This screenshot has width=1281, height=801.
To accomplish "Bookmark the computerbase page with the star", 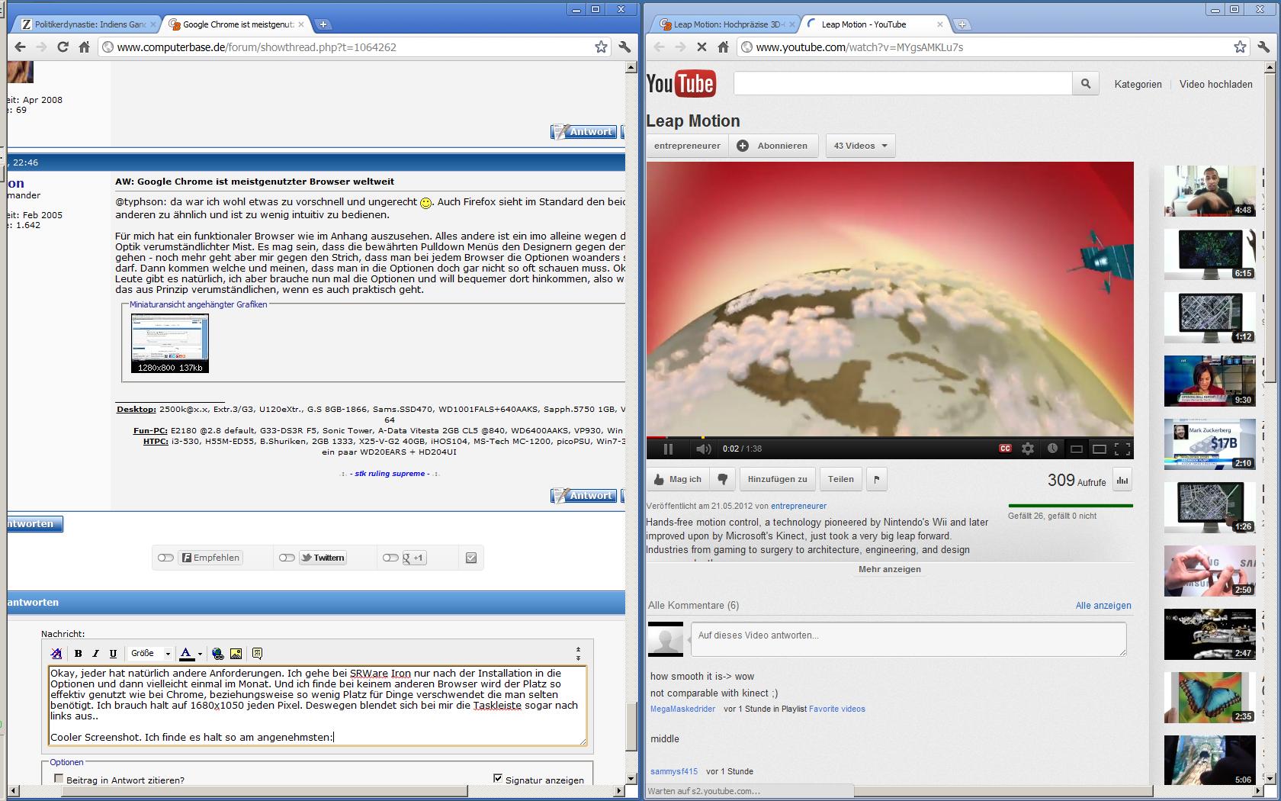I will [x=601, y=47].
